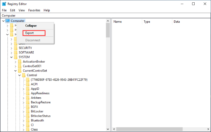Click the Arbiters folder icon

28,98
